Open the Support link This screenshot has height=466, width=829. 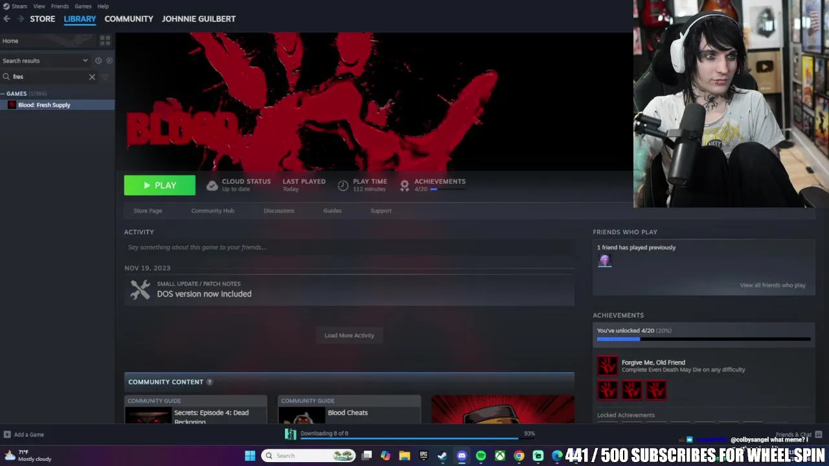pos(381,210)
